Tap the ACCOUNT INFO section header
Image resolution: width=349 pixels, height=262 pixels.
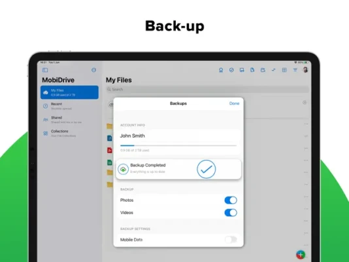pyautogui.click(x=133, y=125)
